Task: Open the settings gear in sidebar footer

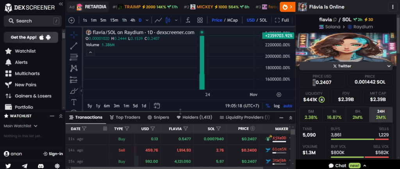Action: (x=57, y=166)
